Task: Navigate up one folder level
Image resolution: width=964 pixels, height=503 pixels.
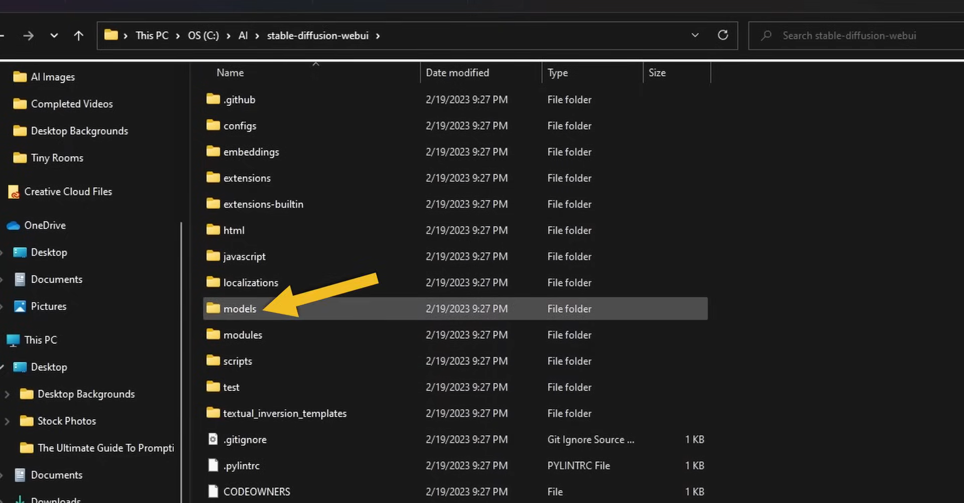Action: (x=79, y=35)
